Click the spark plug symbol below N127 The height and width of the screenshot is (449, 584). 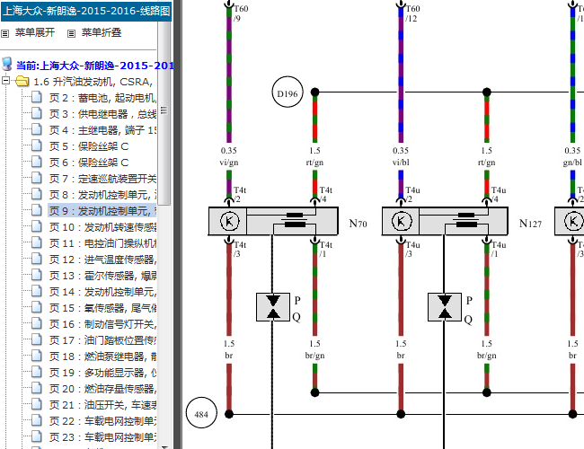pyautogui.click(x=445, y=307)
